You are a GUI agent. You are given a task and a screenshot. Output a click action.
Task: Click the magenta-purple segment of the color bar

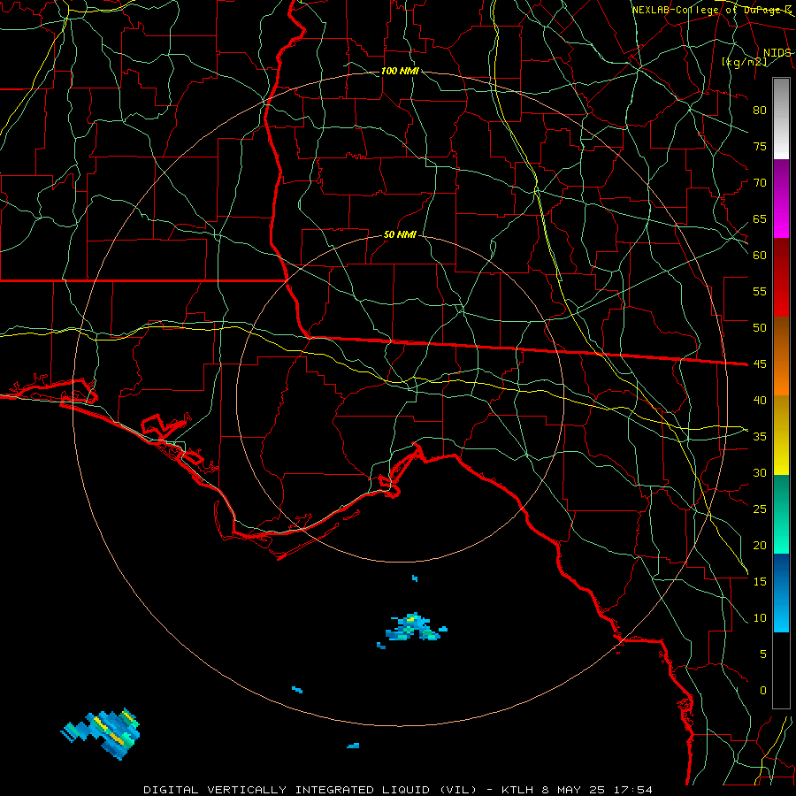[x=781, y=198]
